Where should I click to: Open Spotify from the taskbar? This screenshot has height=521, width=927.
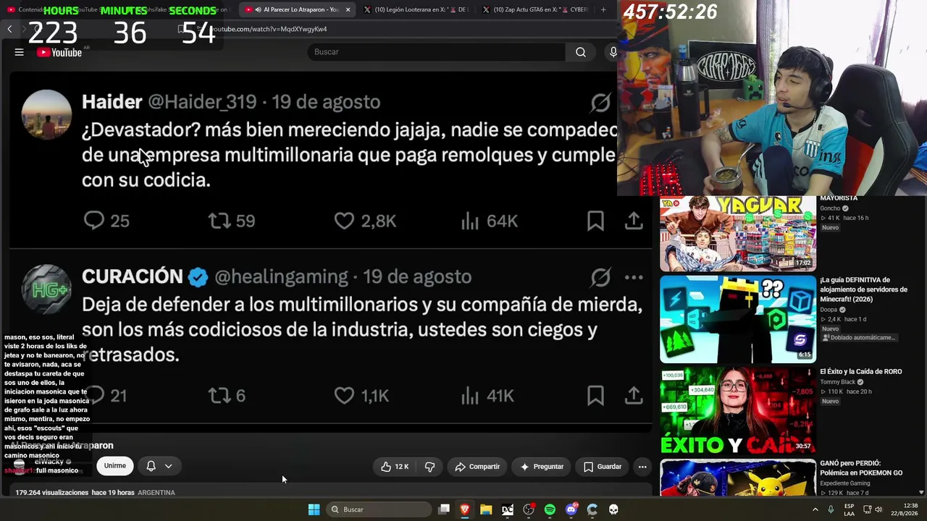click(550, 509)
